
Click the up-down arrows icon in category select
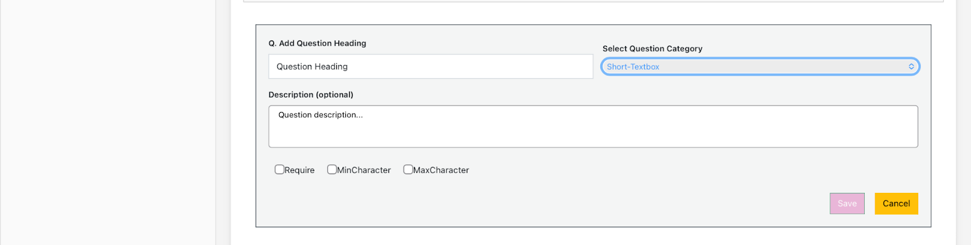(911, 67)
